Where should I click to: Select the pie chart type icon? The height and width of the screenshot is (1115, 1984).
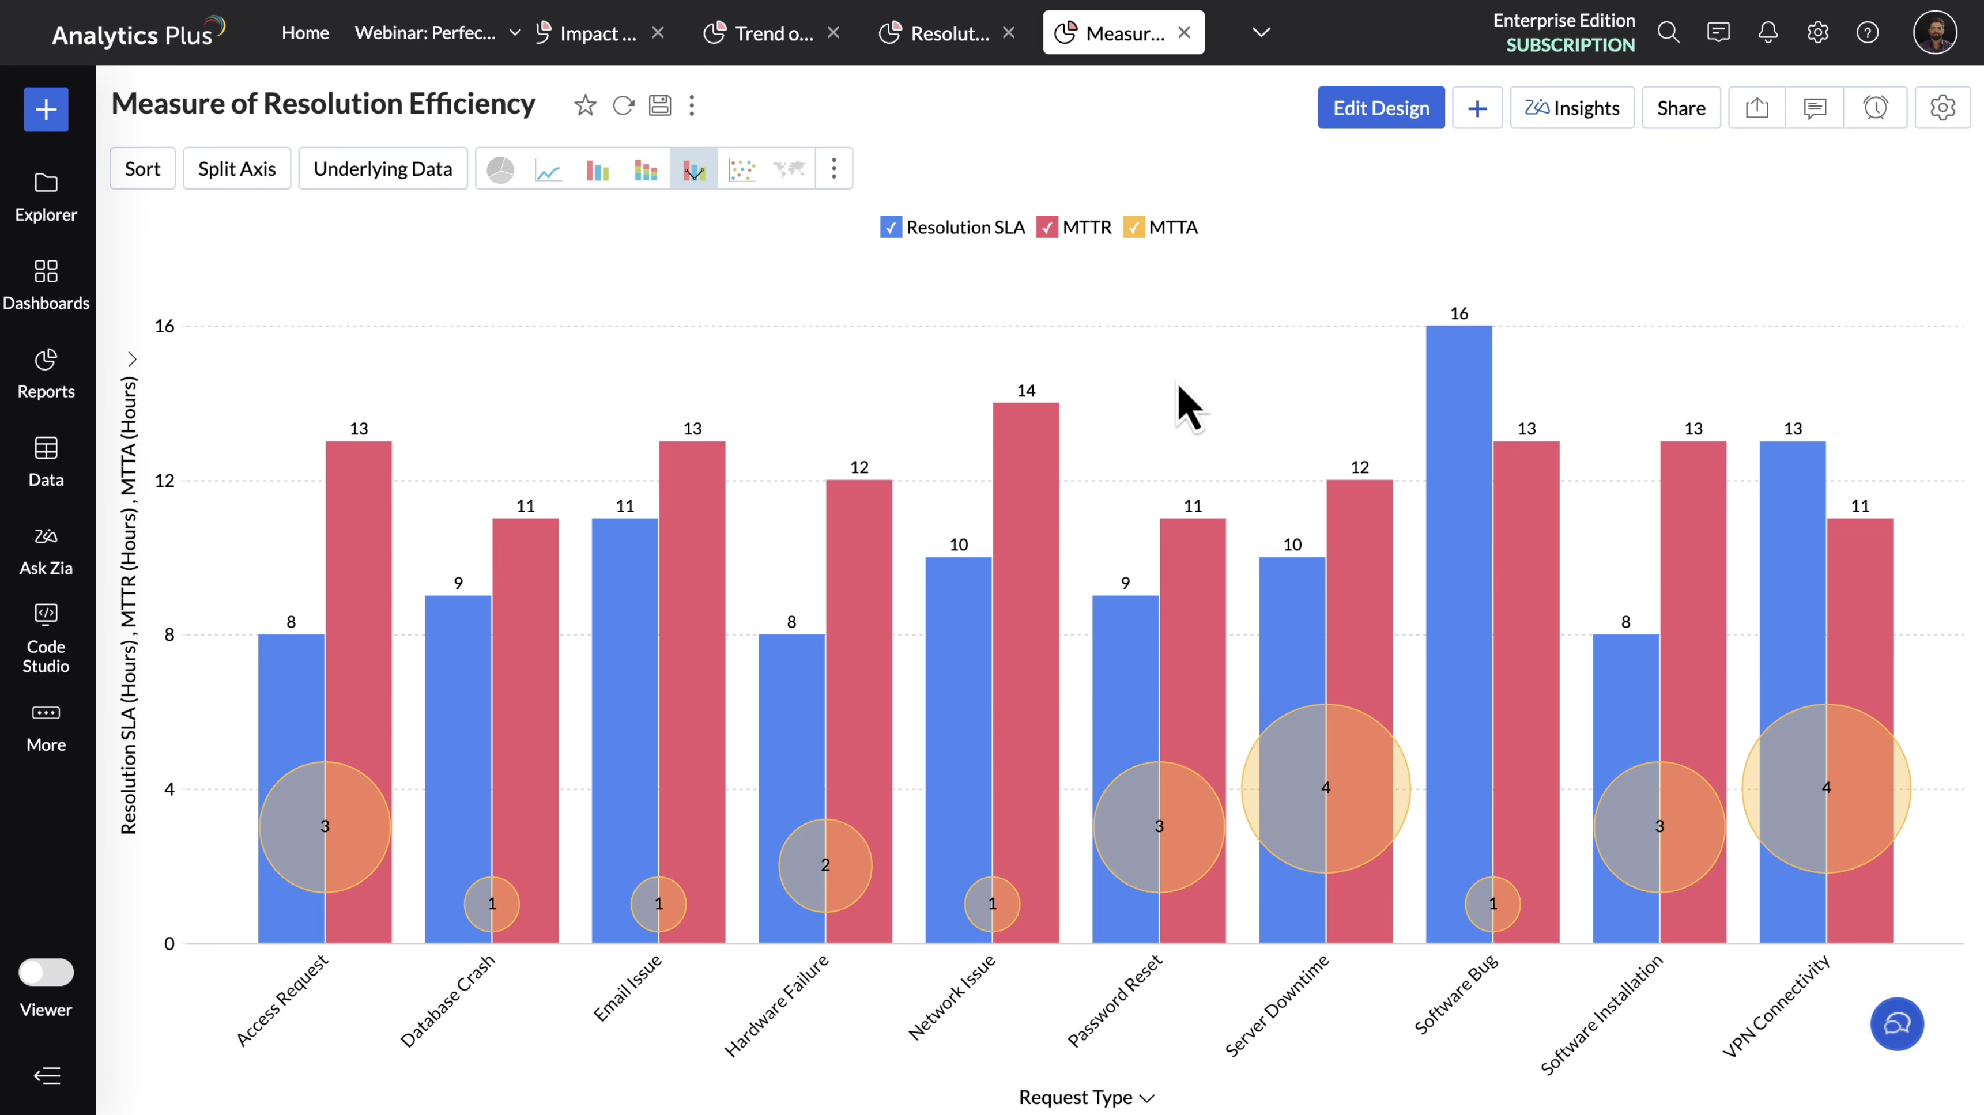click(501, 169)
